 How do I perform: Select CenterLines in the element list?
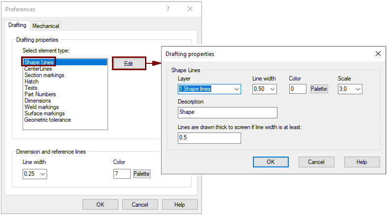click(x=38, y=69)
